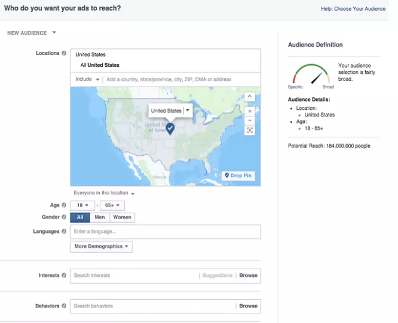
Task: Click the info icon next to Interests
Action: click(64, 276)
